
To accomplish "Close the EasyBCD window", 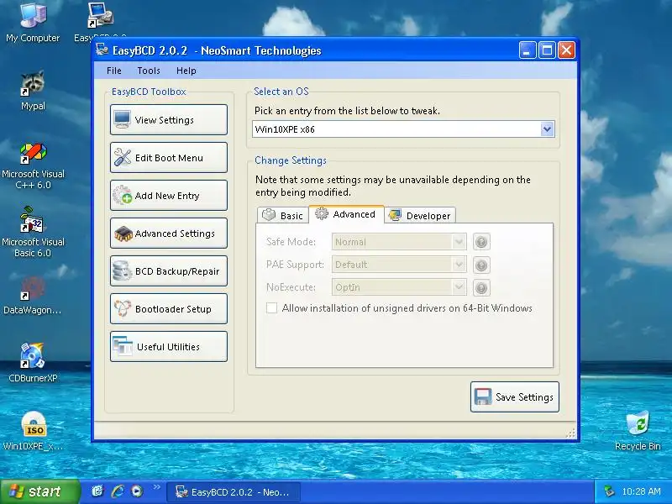I will tap(566, 50).
